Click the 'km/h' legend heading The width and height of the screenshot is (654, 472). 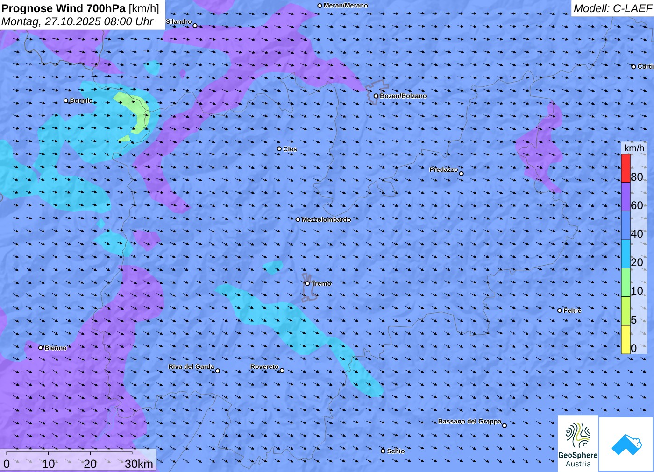tap(634, 148)
